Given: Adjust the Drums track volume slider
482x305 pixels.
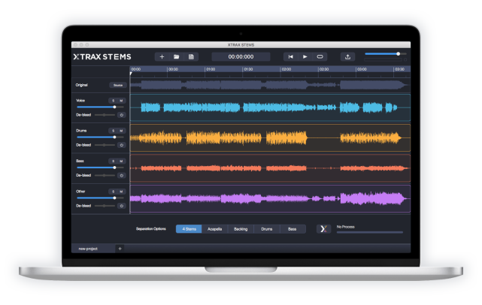Looking at the screenshot, I should click(100, 137).
